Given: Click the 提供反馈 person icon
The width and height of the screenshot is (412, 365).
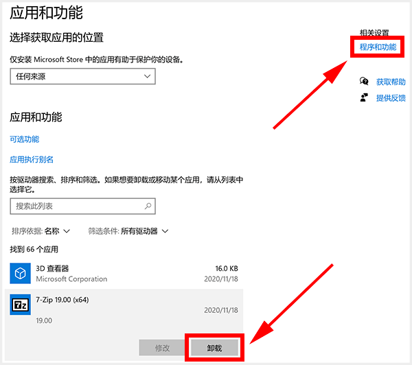Looking at the screenshot, I should coord(365,98).
